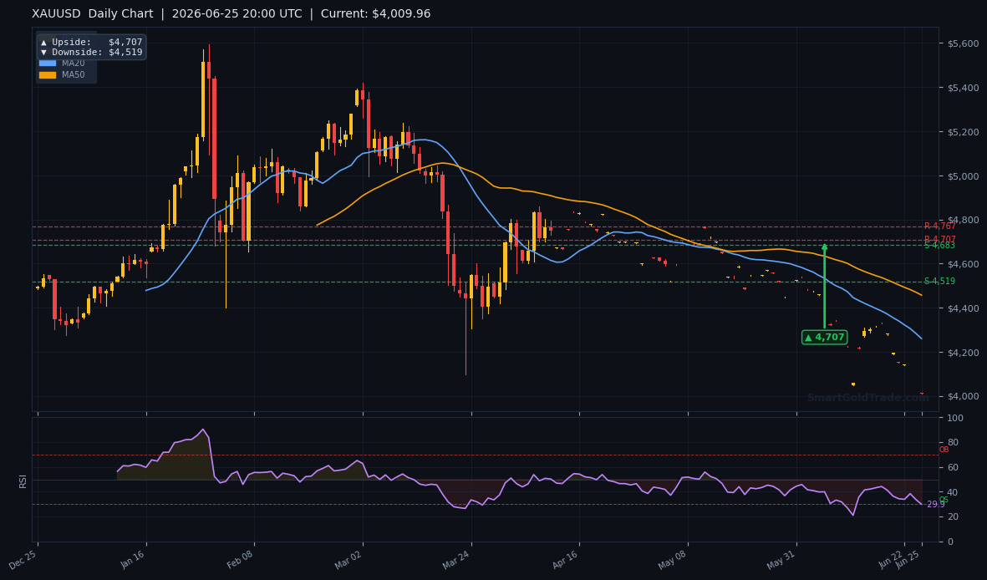Image resolution: width=987 pixels, height=580 pixels.
Task: Click the Apr 16 date label
Action: (x=565, y=560)
